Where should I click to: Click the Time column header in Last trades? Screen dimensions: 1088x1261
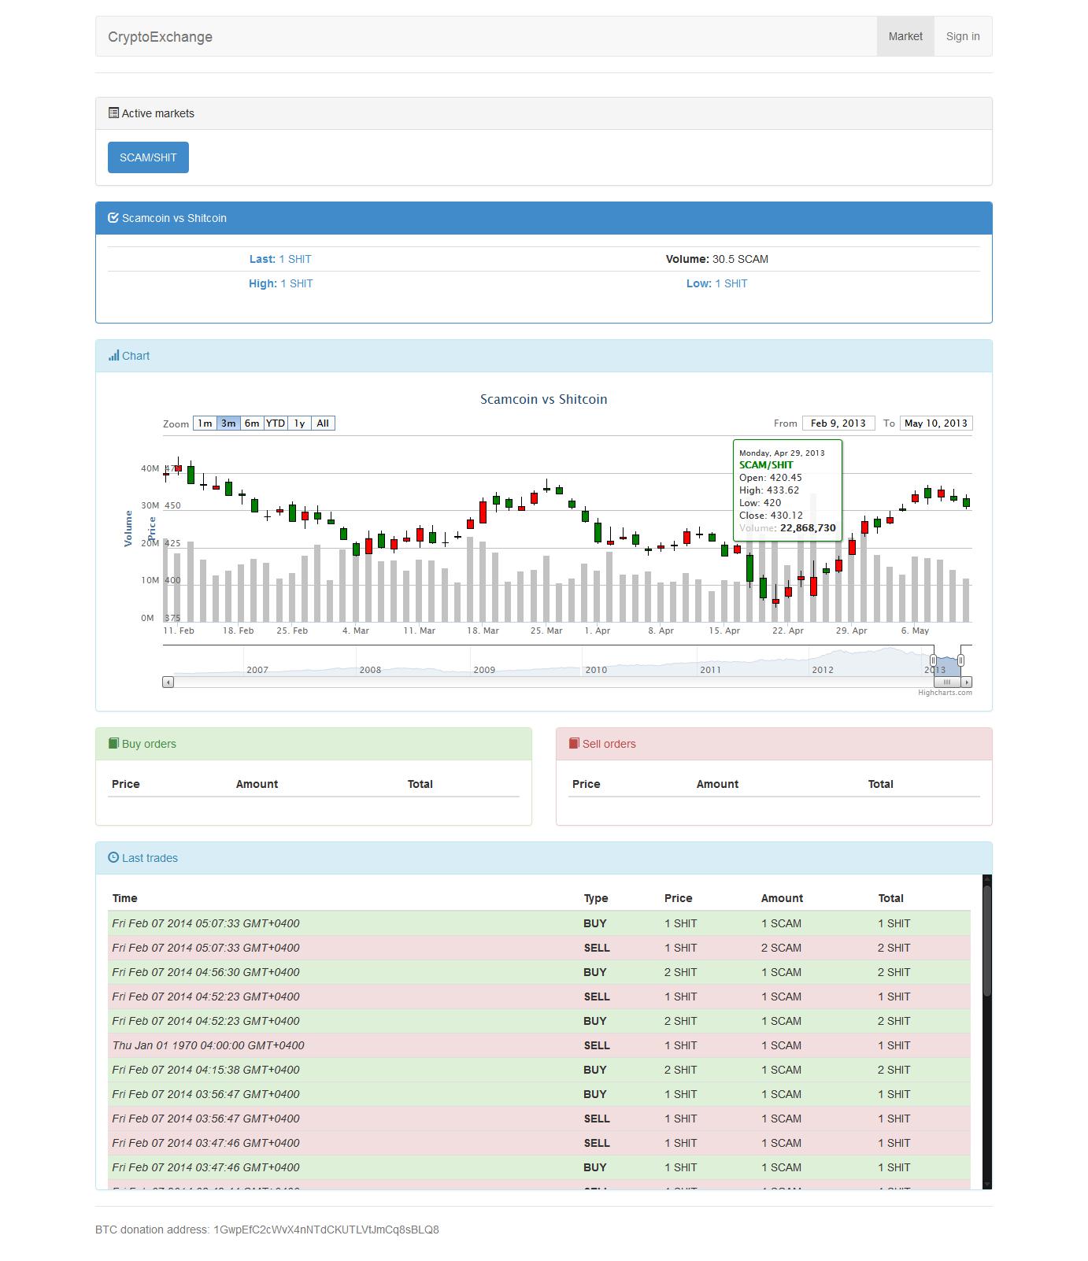pos(125,898)
